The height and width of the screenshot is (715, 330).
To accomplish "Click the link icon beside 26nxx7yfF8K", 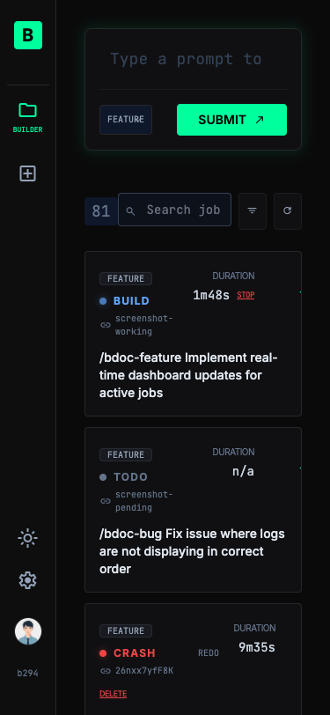I will tap(106, 671).
